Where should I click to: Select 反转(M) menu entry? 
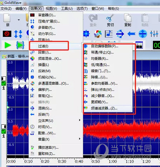click(x=56, y=71)
